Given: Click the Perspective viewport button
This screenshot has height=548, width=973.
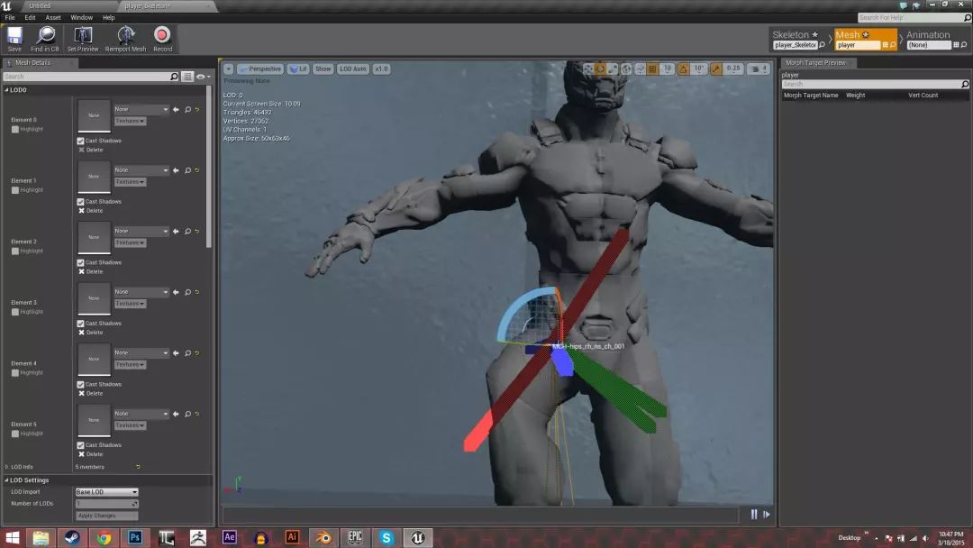Looking at the screenshot, I should 260,68.
